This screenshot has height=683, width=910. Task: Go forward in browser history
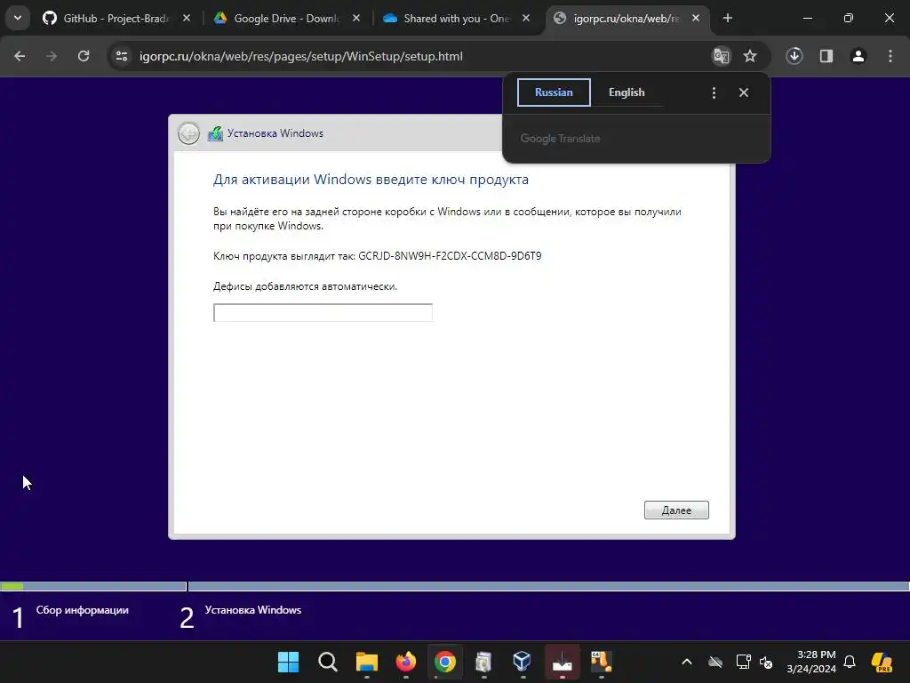point(52,56)
